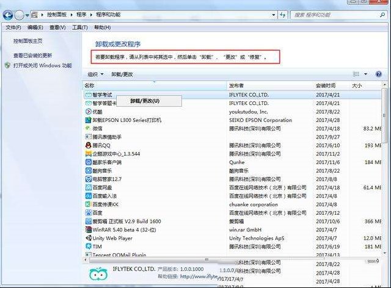
Task: Click the refresh button beside address bar
Action: 282,15
